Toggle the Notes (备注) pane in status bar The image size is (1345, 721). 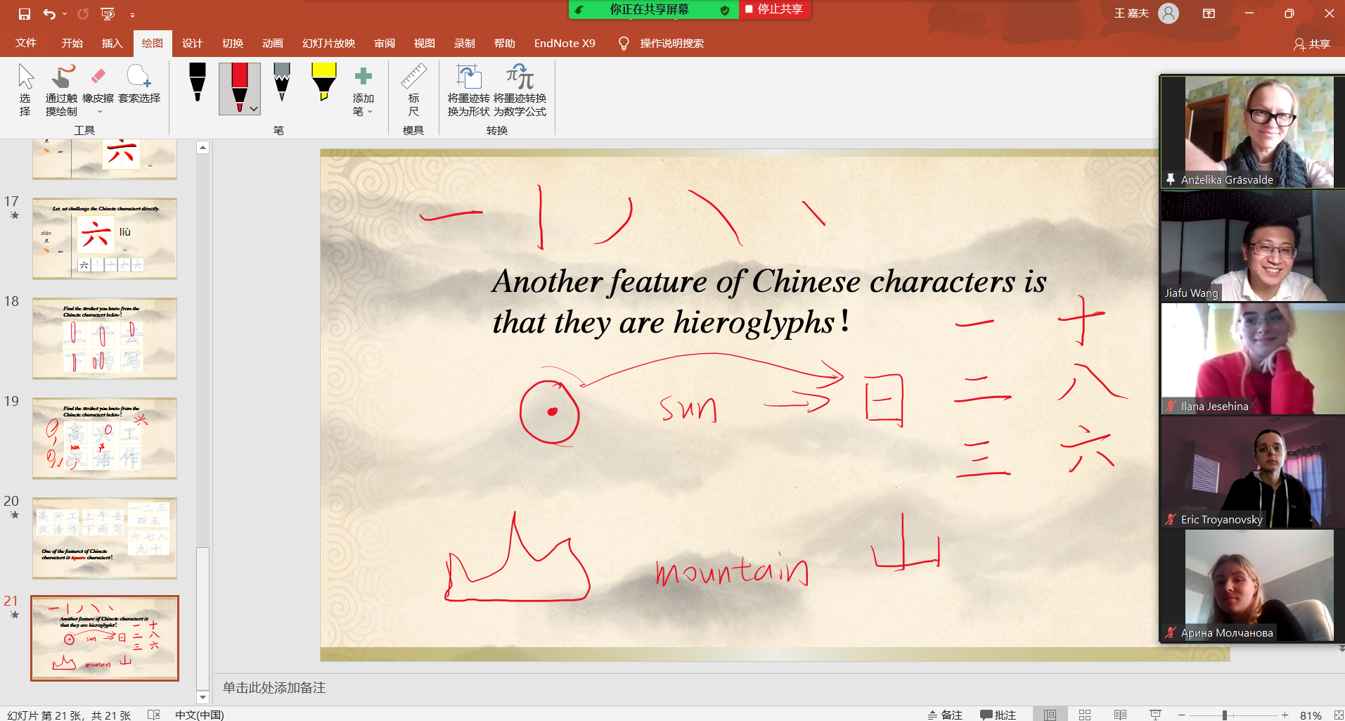(x=945, y=715)
